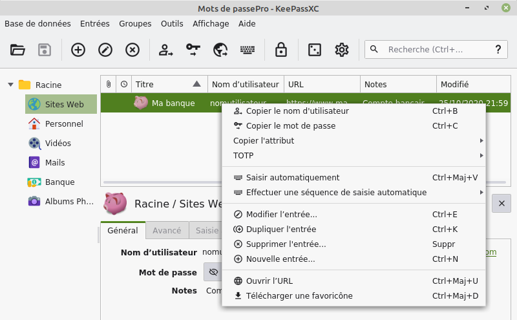Open Entrées menu

click(x=94, y=24)
